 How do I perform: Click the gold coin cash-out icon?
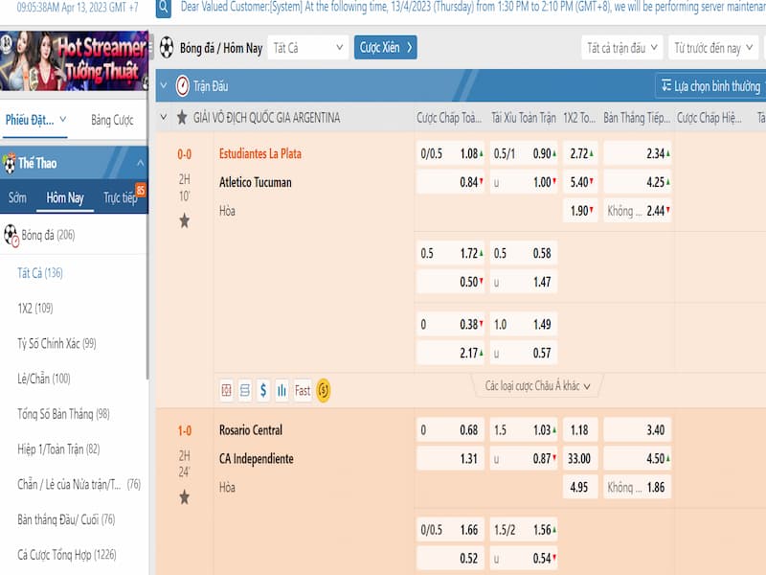pyautogui.click(x=324, y=390)
